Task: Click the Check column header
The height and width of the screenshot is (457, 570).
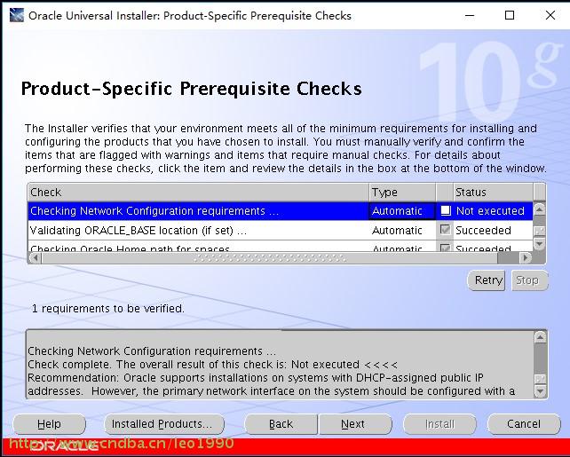Action: 198,193
